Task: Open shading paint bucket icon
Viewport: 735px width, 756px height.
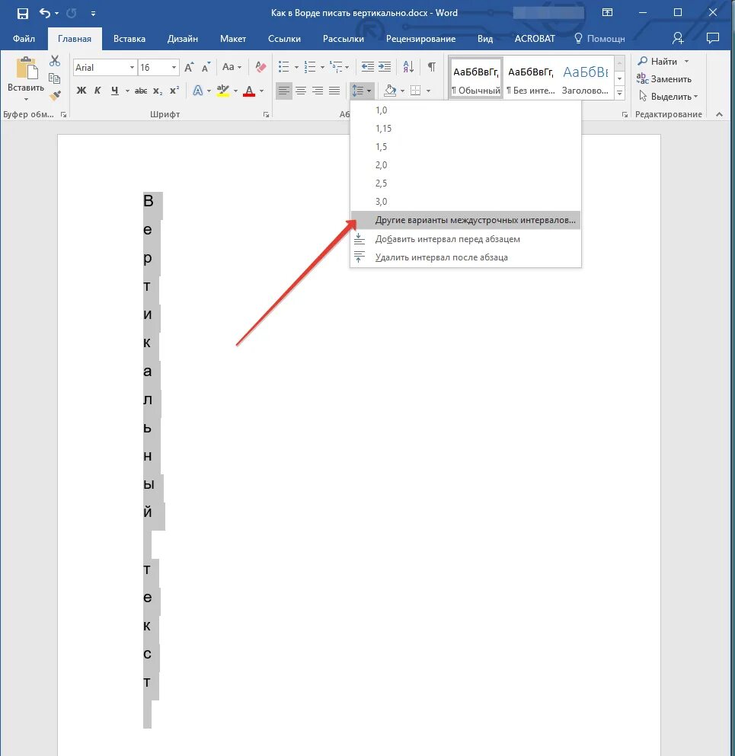Action: pyautogui.click(x=390, y=91)
